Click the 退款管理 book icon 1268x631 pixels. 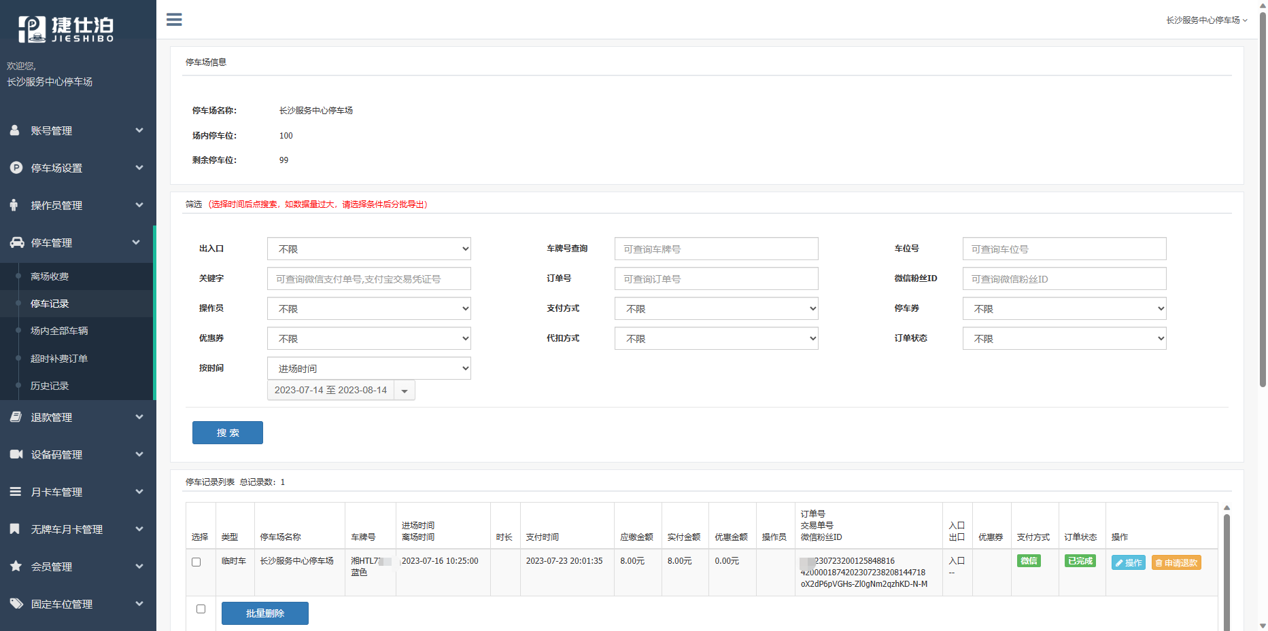16,416
